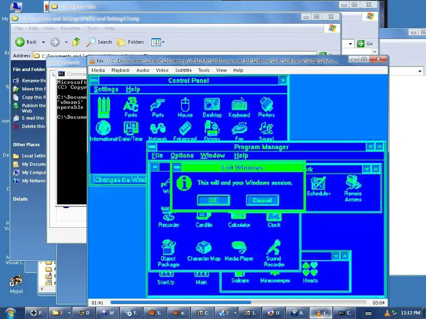Open the Forward button history dropdown arrow
The image size is (426, 319).
coord(66,42)
